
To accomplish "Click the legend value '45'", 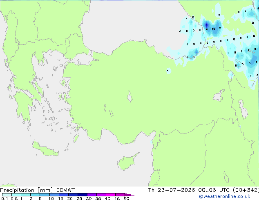I will point(117,198).
